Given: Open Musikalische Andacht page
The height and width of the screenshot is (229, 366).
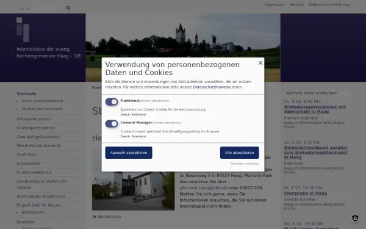Looking at the screenshot, I should click(38, 145).
